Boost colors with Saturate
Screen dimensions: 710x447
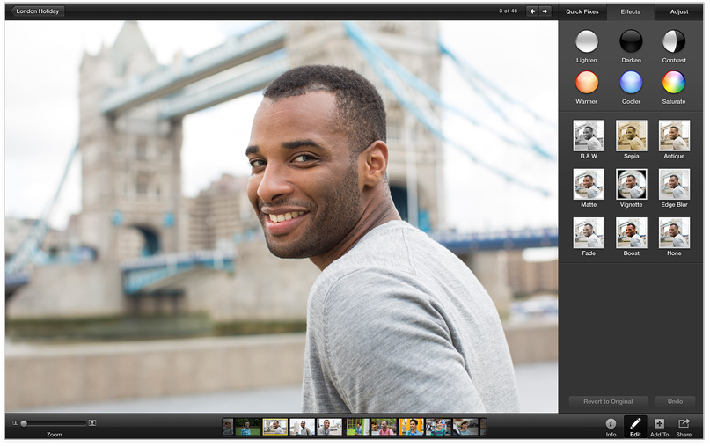tap(674, 83)
